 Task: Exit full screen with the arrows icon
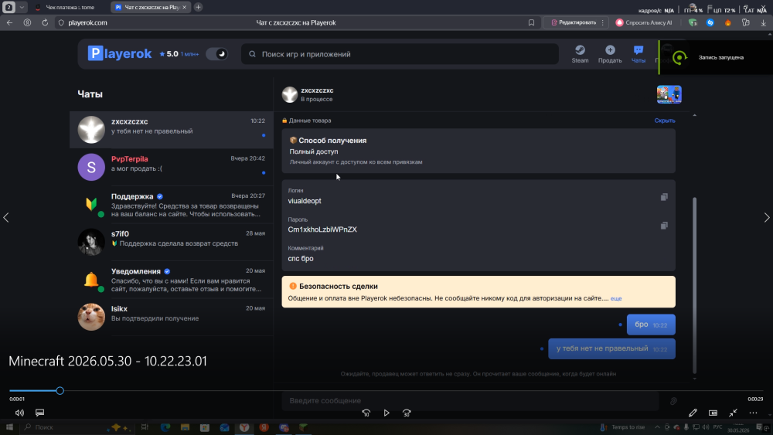pyautogui.click(x=733, y=413)
